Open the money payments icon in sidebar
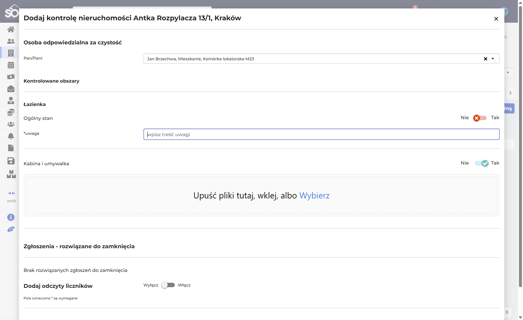The image size is (523, 320). [11, 77]
